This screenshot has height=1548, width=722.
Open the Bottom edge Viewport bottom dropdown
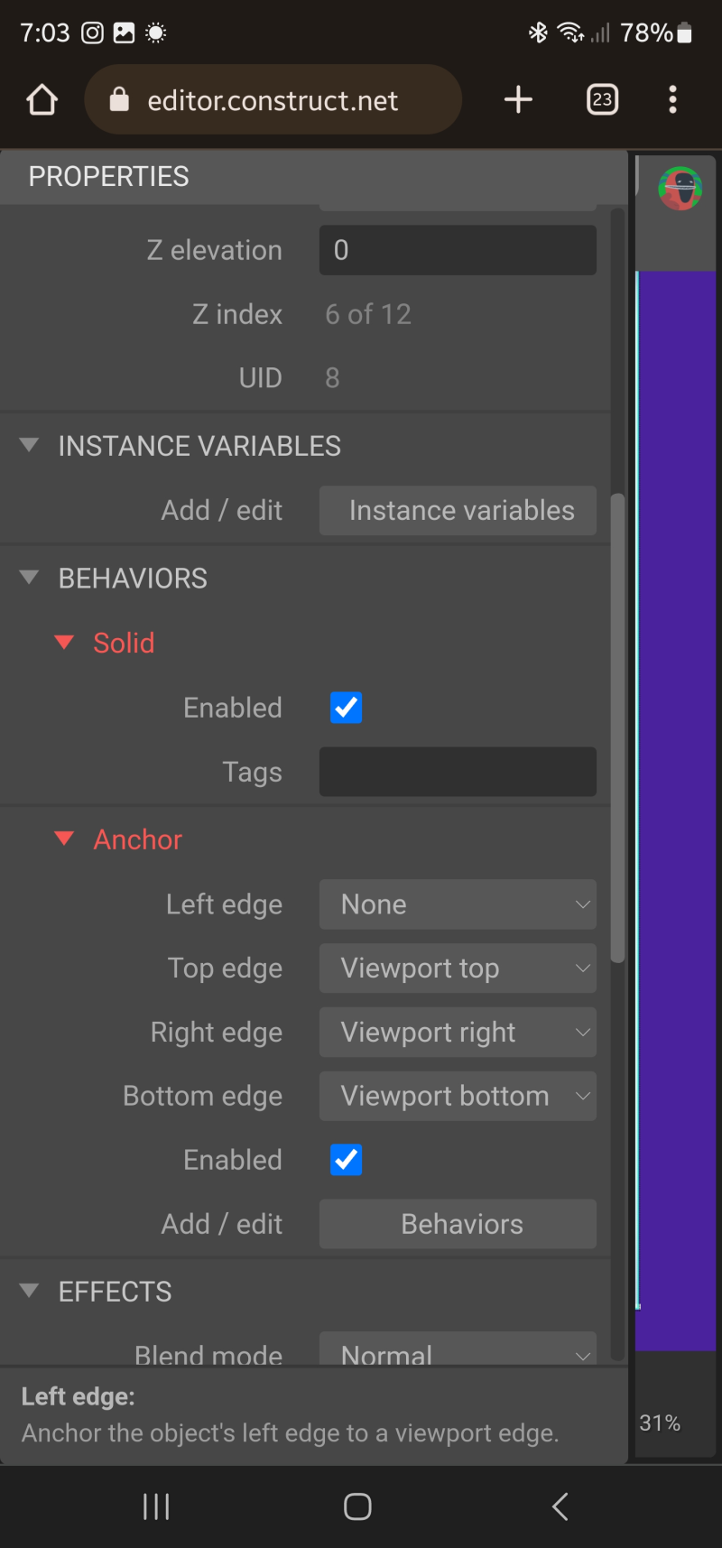[x=458, y=1097]
